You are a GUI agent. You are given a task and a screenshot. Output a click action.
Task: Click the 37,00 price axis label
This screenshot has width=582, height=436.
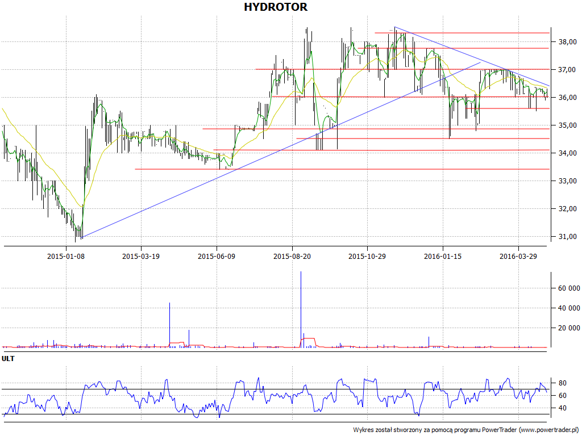tap(567, 70)
